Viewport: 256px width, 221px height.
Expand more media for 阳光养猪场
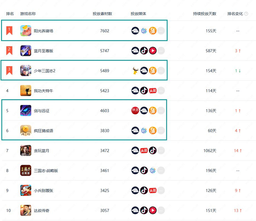(161, 31)
